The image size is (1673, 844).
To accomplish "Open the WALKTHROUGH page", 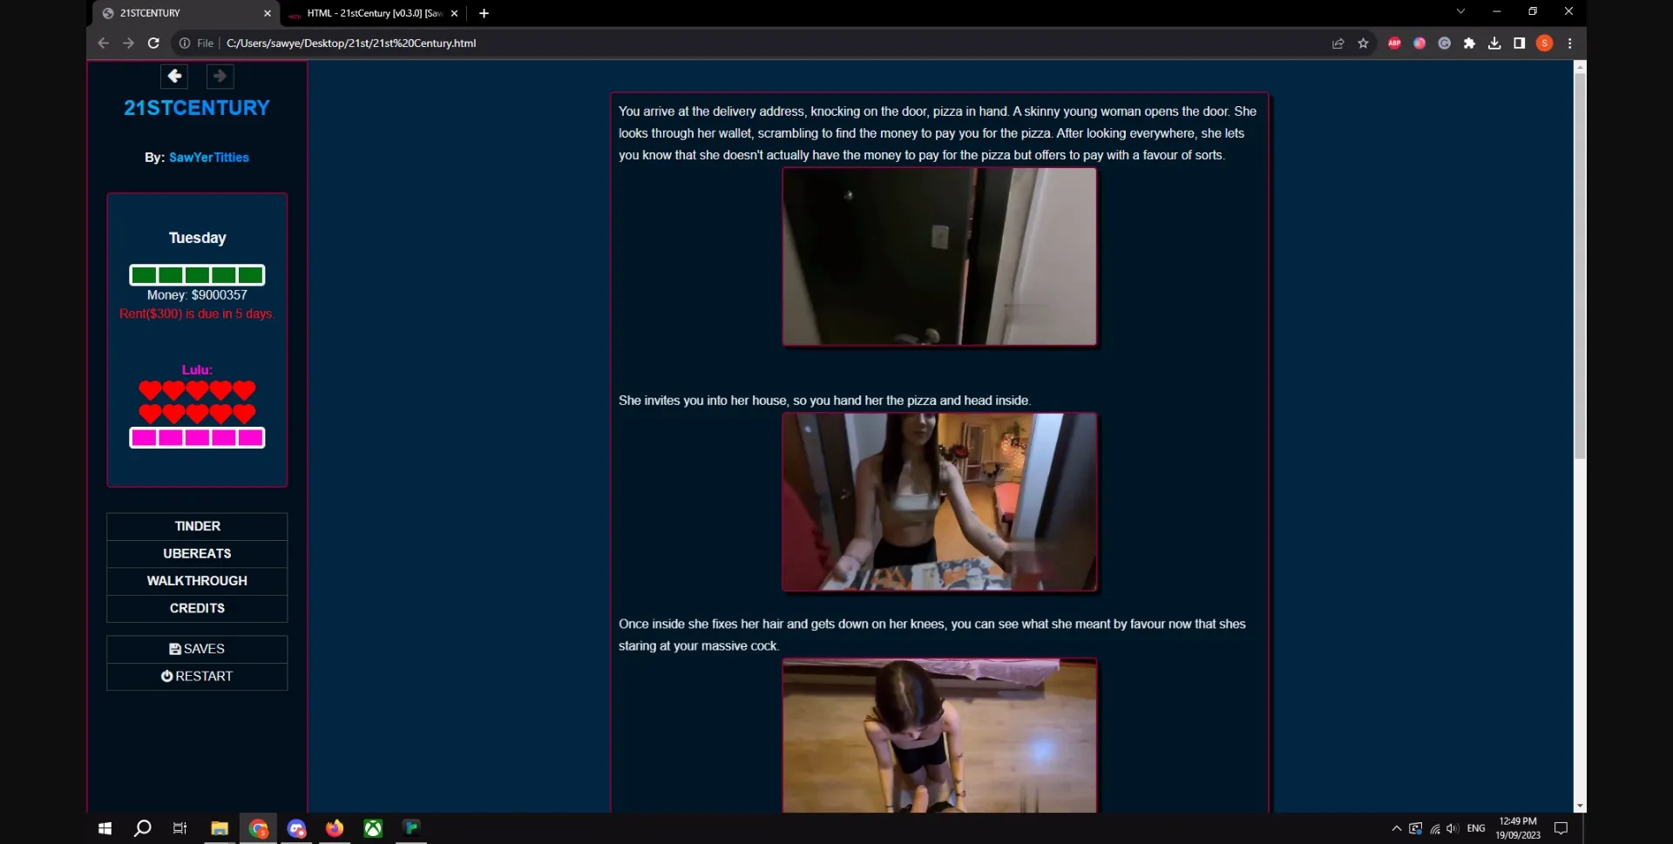I will (x=196, y=580).
